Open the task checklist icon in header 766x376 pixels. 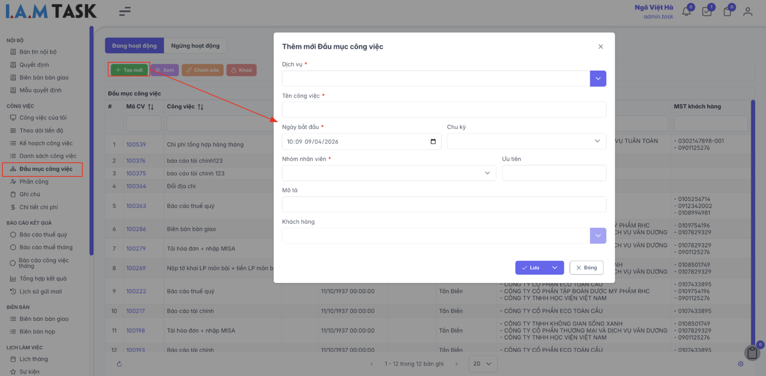706,11
